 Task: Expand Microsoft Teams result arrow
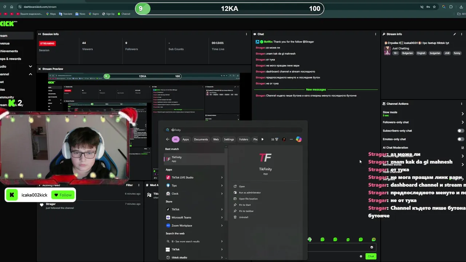click(222, 218)
